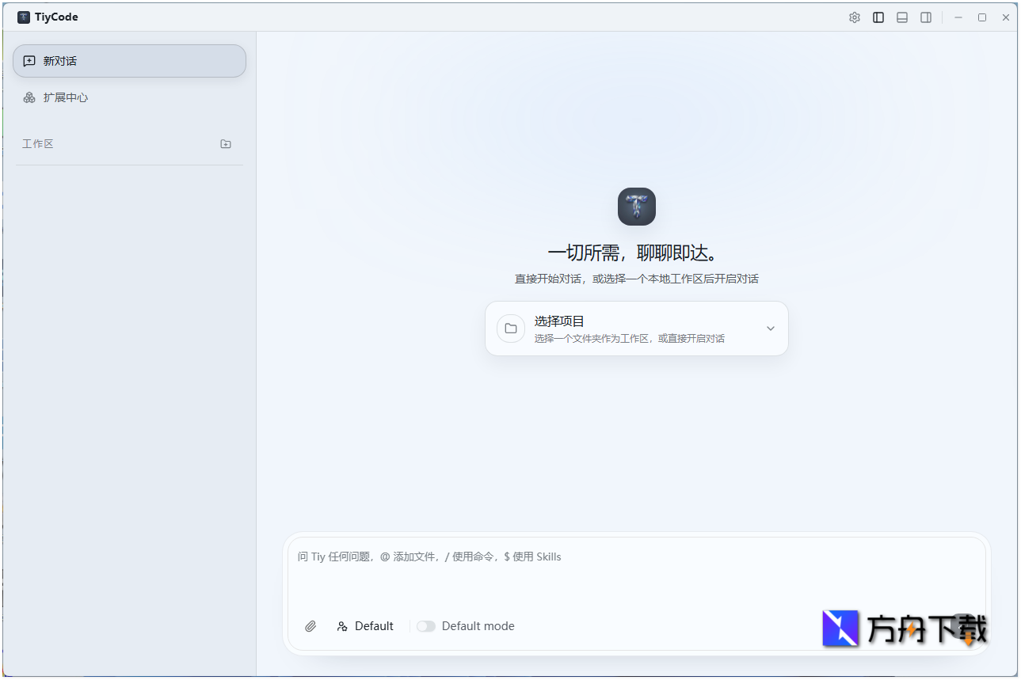1021x680 pixels.
Task: Expand the 选择项目 project selector chevron
Action: [771, 329]
